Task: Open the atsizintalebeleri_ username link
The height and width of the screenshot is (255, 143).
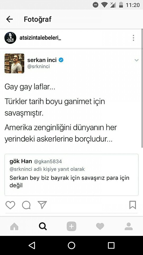Action: (40, 38)
